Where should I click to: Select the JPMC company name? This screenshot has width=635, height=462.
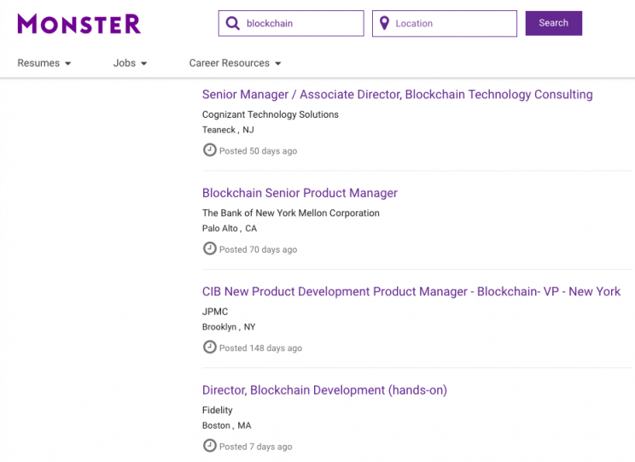click(x=215, y=312)
